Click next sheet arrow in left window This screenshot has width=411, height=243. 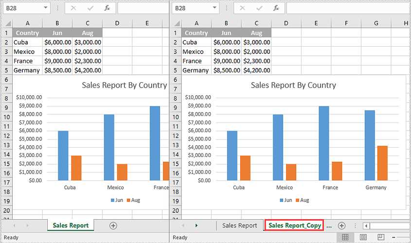pos(27,226)
